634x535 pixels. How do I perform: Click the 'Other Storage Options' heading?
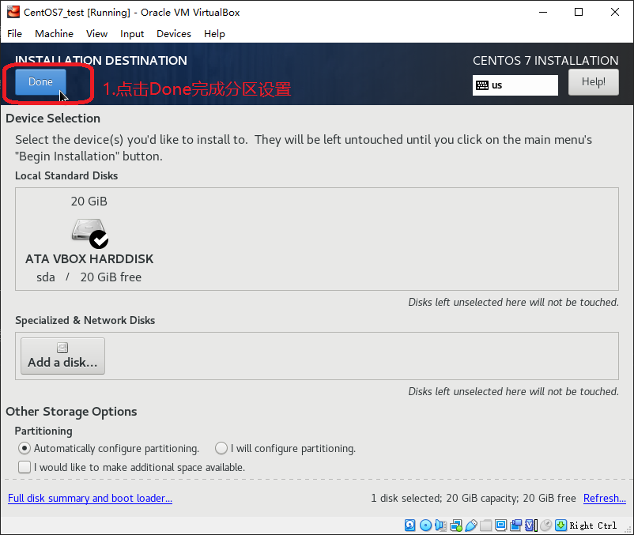71,412
